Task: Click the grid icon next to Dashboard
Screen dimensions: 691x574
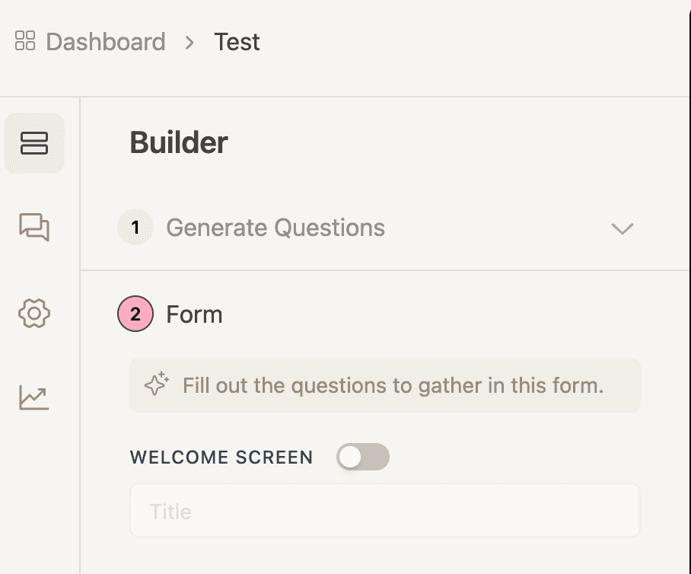Action: pos(25,42)
